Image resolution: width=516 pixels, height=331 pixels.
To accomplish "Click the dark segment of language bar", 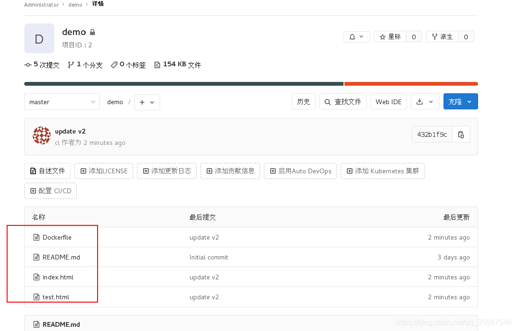I will pos(184,84).
